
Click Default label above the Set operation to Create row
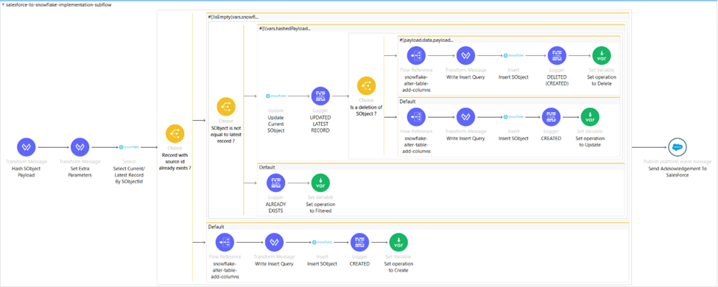pyautogui.click(x=216, y=227)
